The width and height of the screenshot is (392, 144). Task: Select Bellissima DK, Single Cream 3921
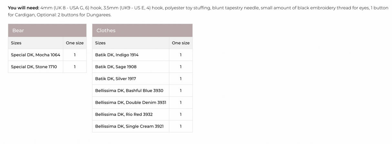(x=129, y=126)
